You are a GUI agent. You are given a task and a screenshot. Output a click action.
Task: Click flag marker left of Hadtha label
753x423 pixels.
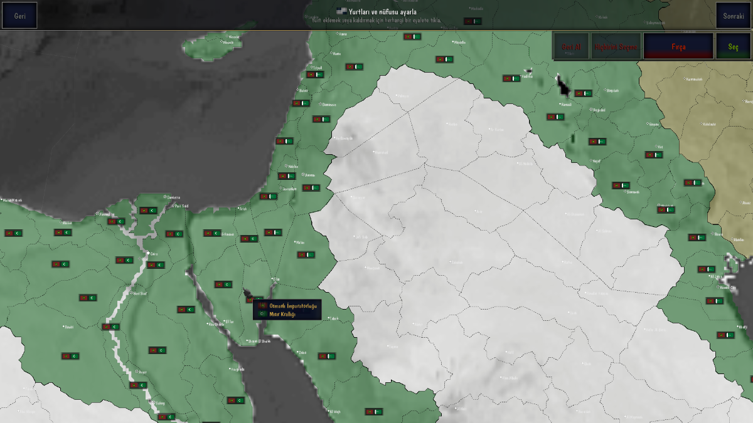(511, 78)
